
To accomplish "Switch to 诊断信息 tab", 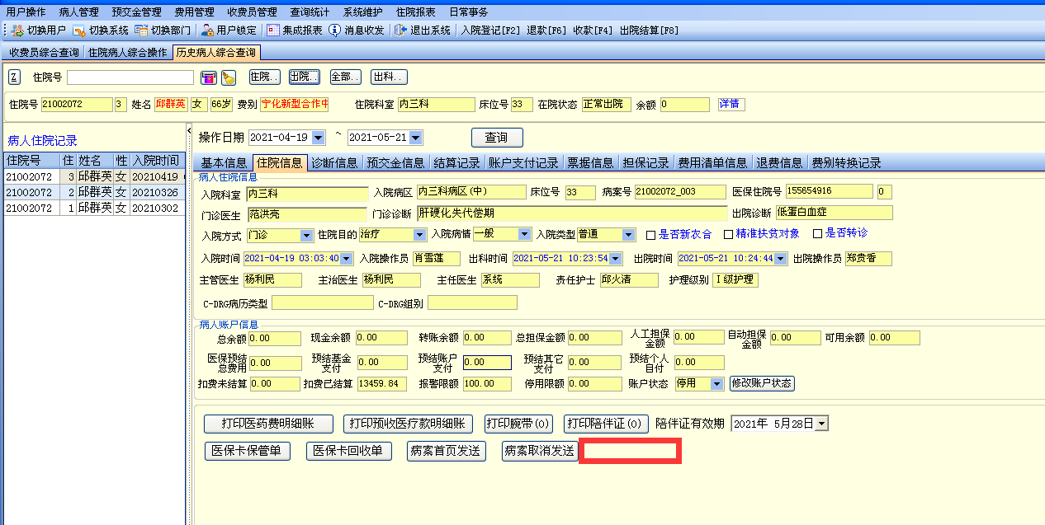I will coord(334,163).
